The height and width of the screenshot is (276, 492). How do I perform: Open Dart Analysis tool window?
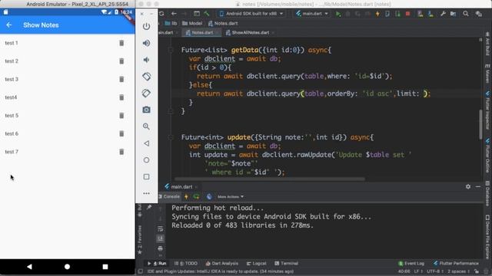pyautogui.click(x=222, y=264)
